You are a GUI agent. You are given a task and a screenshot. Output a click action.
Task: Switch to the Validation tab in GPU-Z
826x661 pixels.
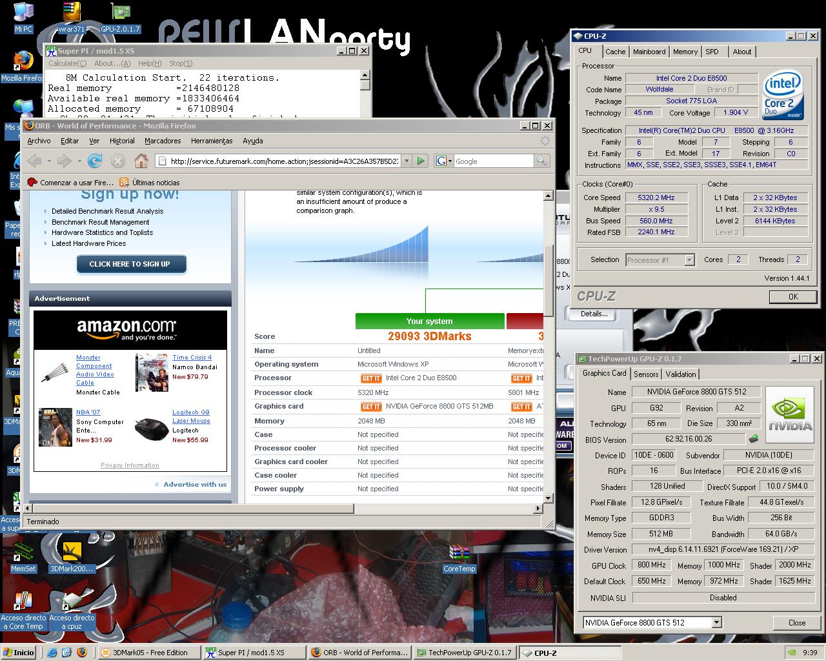tap(681, 374)
